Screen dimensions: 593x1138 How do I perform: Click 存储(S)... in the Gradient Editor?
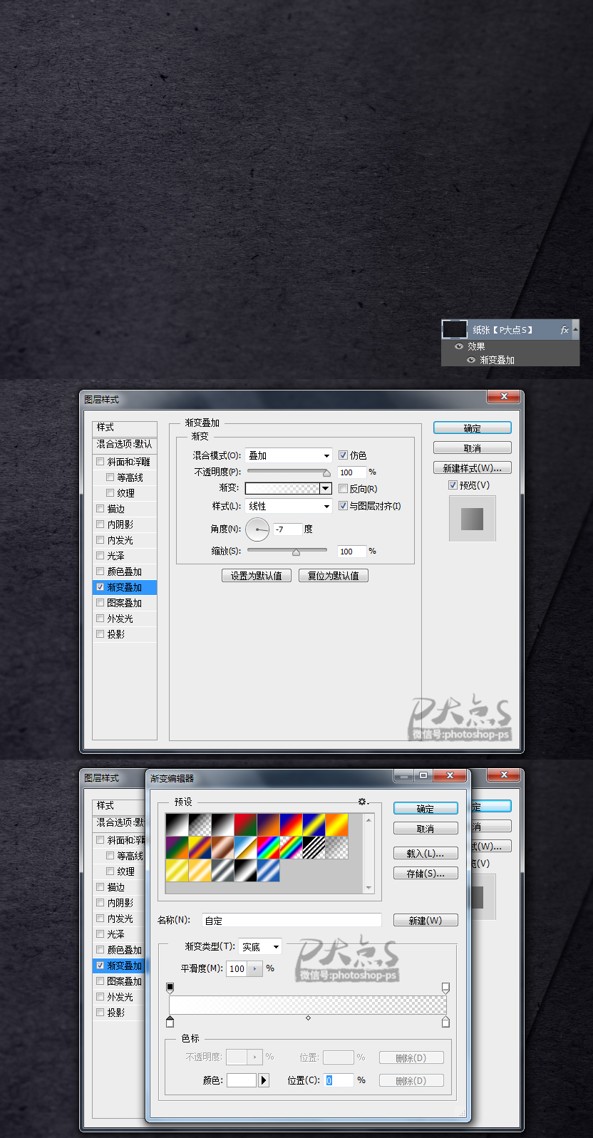(x=426, y=873)
